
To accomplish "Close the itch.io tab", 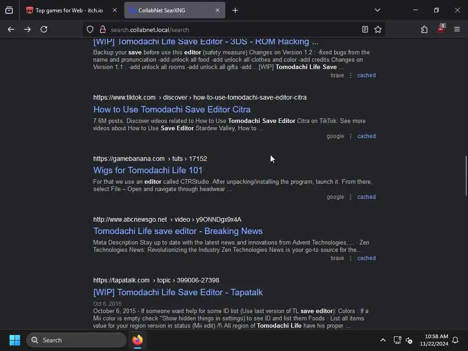I will click(115, 10).
